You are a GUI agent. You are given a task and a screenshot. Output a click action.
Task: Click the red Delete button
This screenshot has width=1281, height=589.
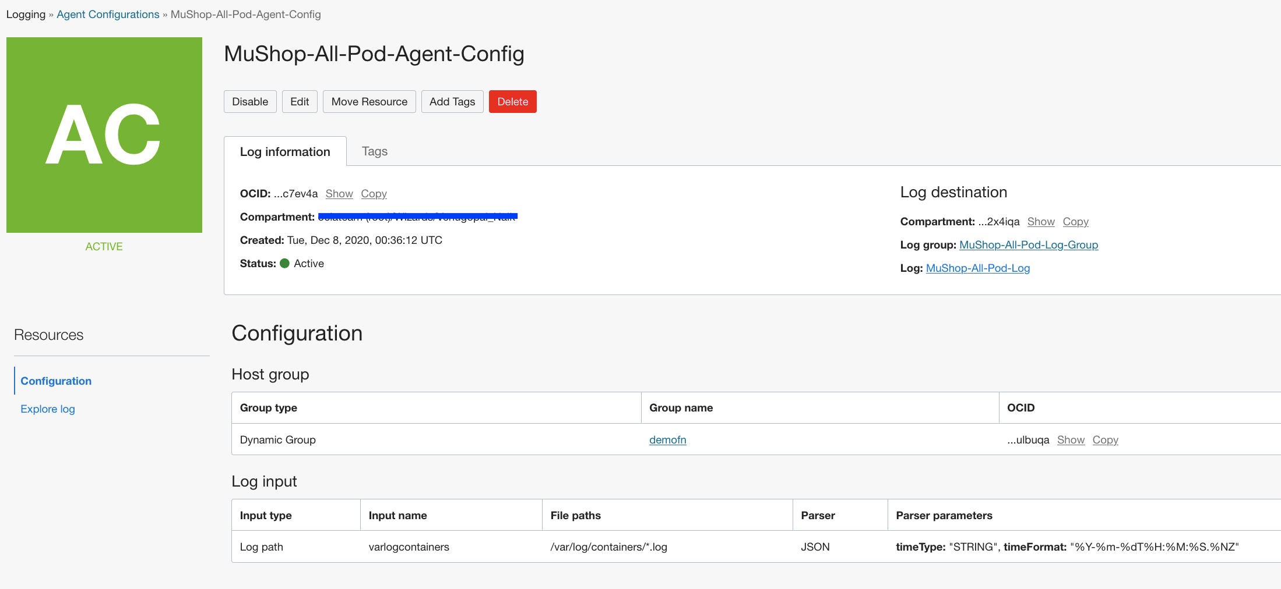coord(513,102)
